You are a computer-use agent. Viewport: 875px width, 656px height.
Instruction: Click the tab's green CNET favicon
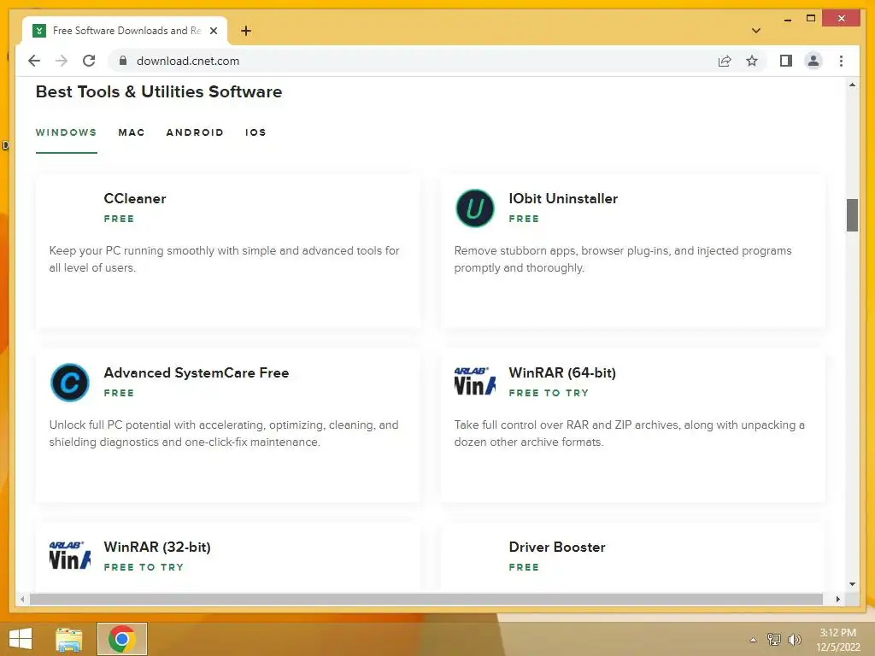coord(39,31)
